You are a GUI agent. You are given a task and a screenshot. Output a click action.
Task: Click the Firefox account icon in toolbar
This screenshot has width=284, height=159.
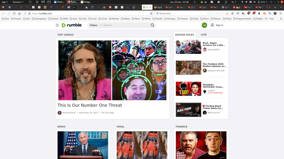point(233,13)
